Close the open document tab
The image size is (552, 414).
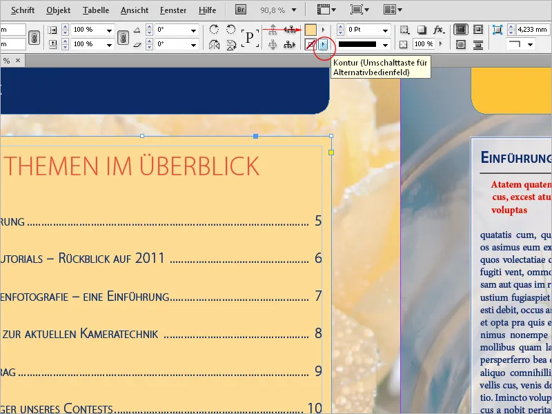coord(18,61)
